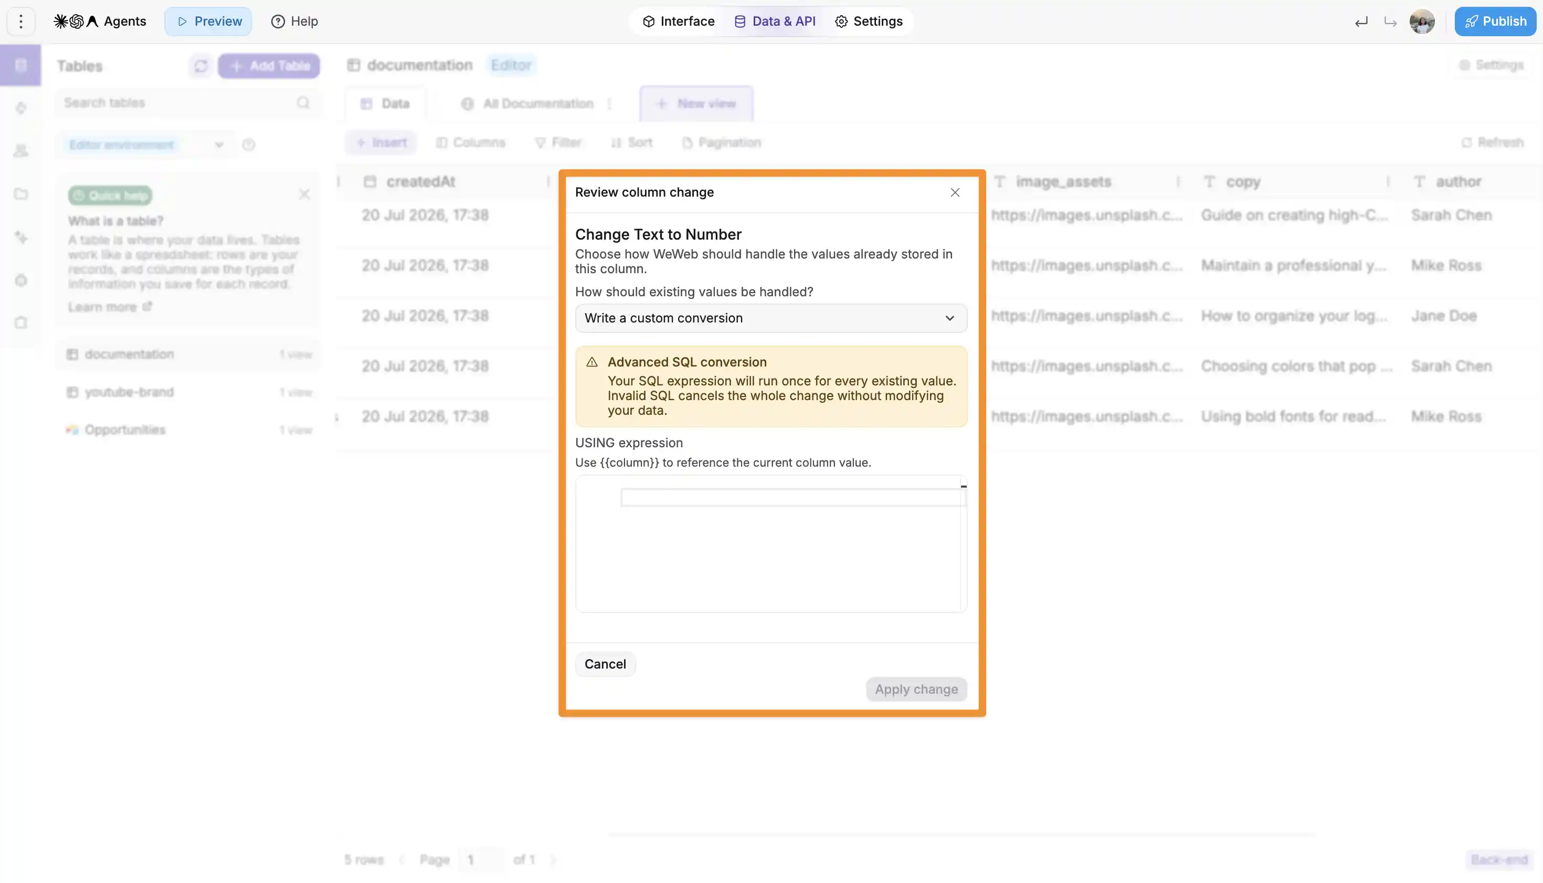Switch to the Interface tab
The image size is (1543, 883).
click(x=678, y=21)
